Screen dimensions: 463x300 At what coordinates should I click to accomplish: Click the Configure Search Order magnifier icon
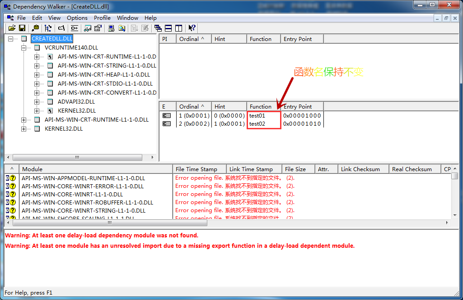pos(122,28)
